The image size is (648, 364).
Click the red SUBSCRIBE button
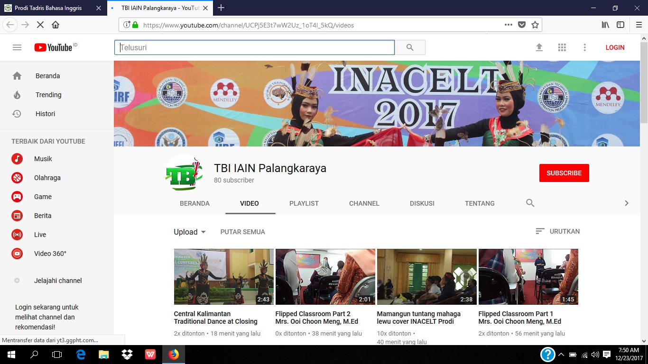[564, 173]
